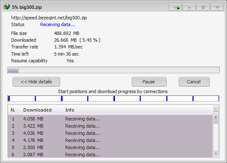Click the time left value 5 min 36 sec
This screenshot has height=163, width=227.
pos(66,54)
